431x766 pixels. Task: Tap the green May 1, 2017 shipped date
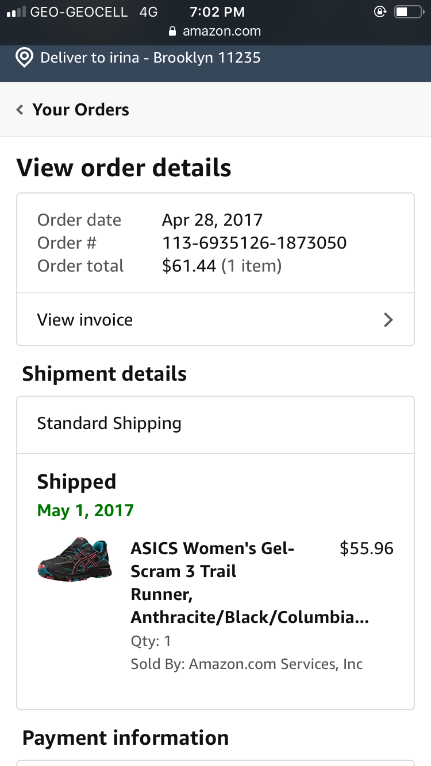pos(85,510)
